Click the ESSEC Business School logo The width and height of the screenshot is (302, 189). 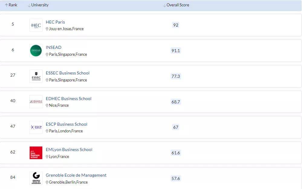(x=36, y=76)
